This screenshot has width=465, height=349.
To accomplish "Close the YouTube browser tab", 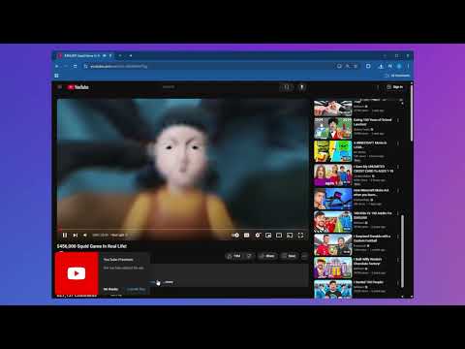I will point(110,56).
